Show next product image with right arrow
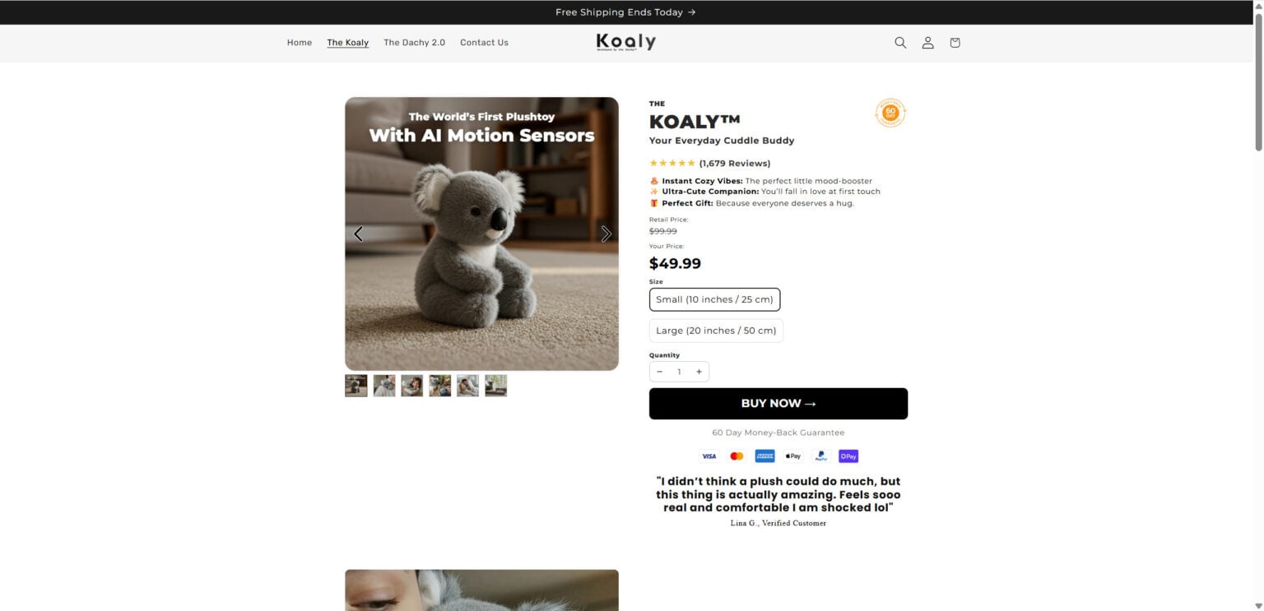The width and height of the screenshot is (1264, 611). (x=606, y=234)
